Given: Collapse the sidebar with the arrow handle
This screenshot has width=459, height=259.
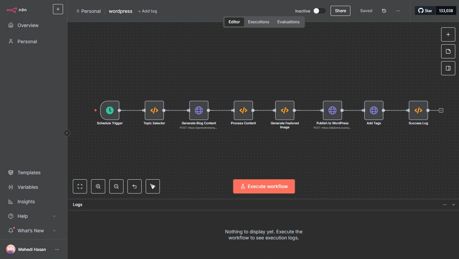Looking at the screenshot, I should pos(67,133).
